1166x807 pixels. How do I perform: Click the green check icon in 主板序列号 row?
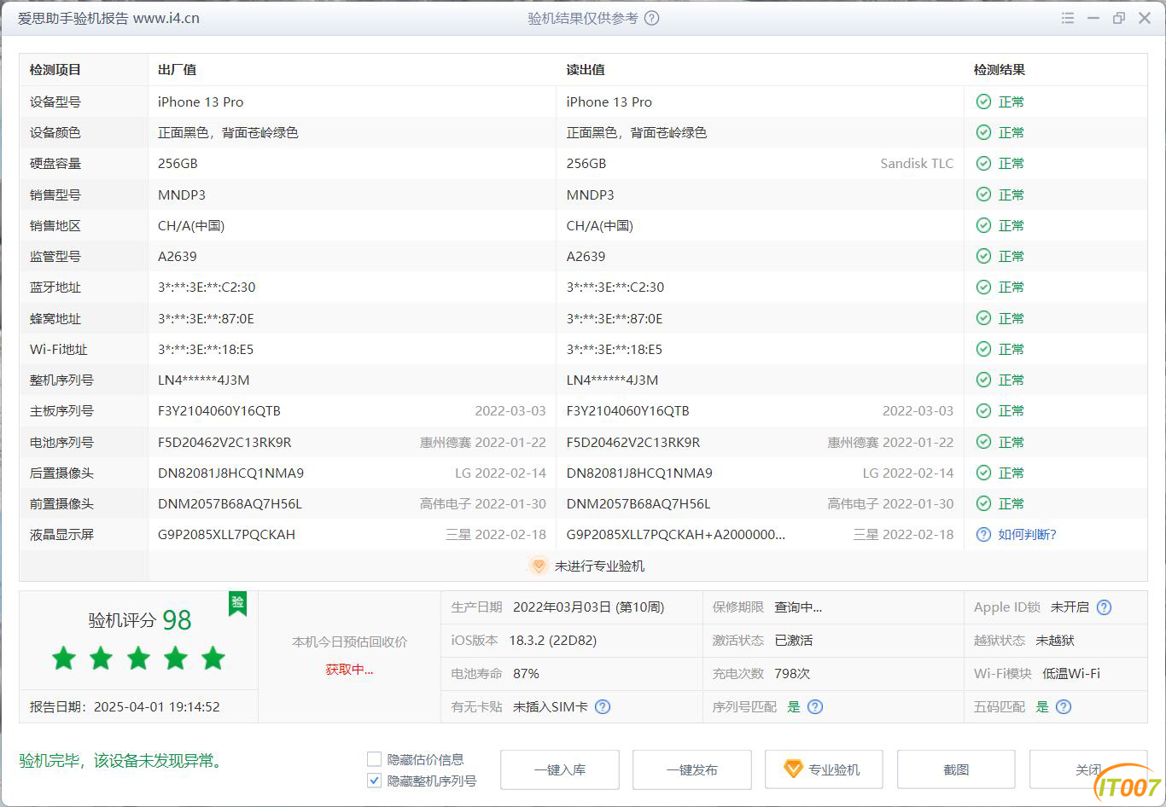tap(983, 410)
